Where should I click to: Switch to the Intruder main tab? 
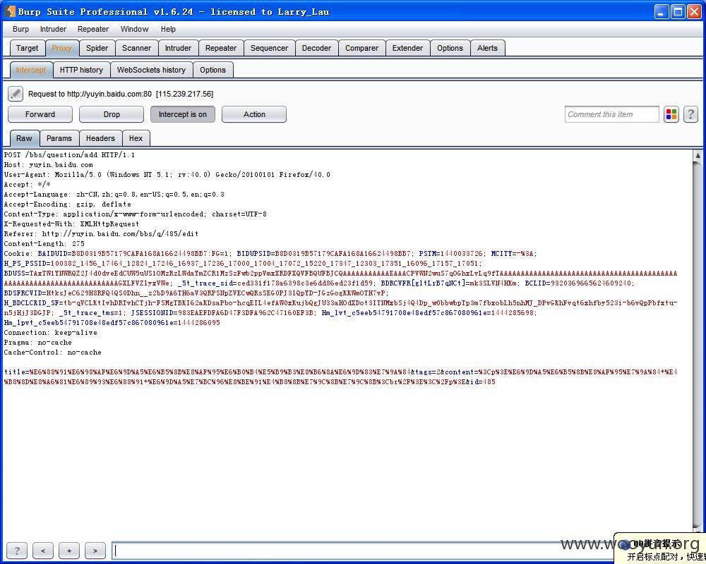178,48
